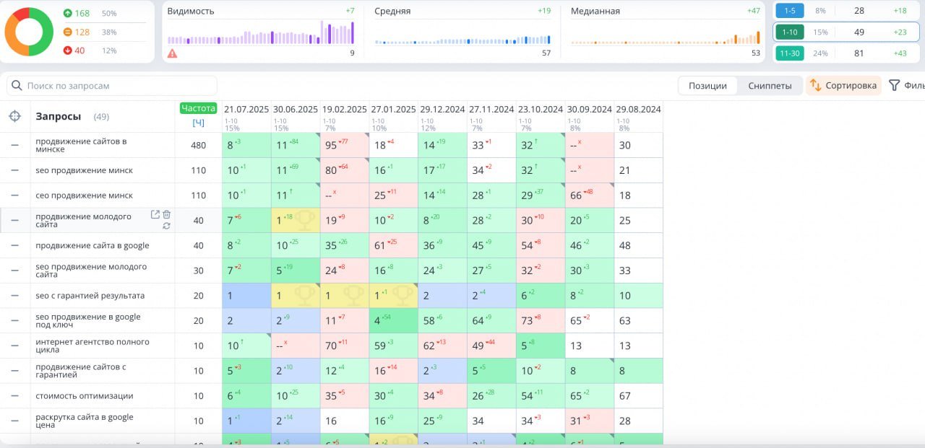Click the green up-arrow icon beside 168
This screenshot has height=448, width=925.
point(68,13)
